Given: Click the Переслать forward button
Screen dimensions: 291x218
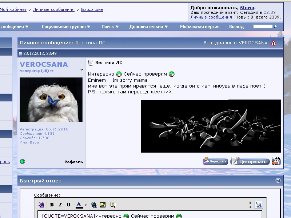Looking at the screenshot, I should pos(215,161).
